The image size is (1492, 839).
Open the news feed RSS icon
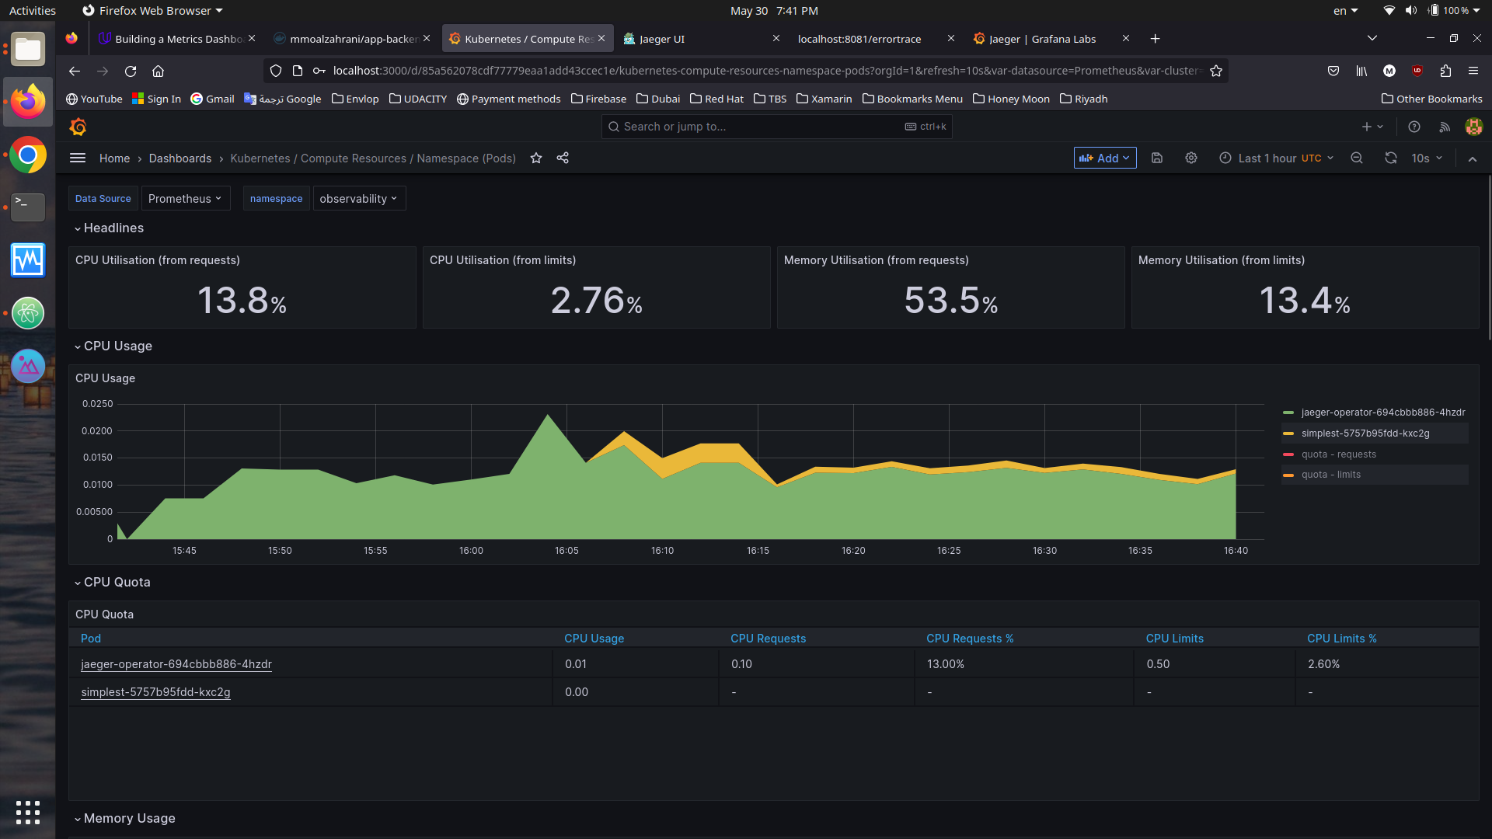point(1444,127)
